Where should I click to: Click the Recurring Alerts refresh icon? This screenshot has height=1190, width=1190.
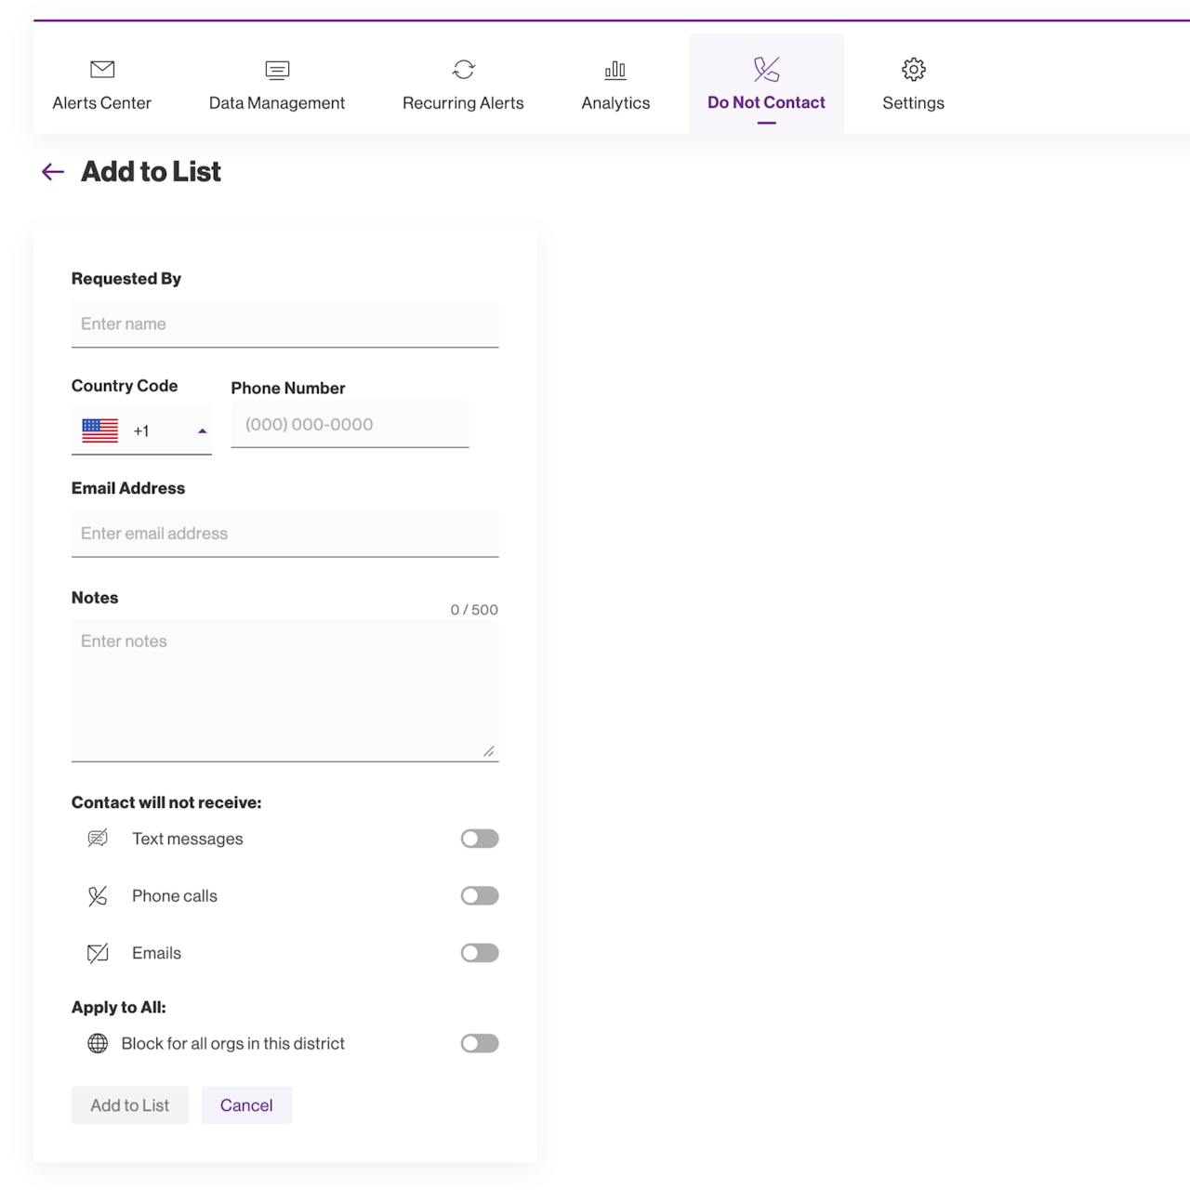point(463,70)
